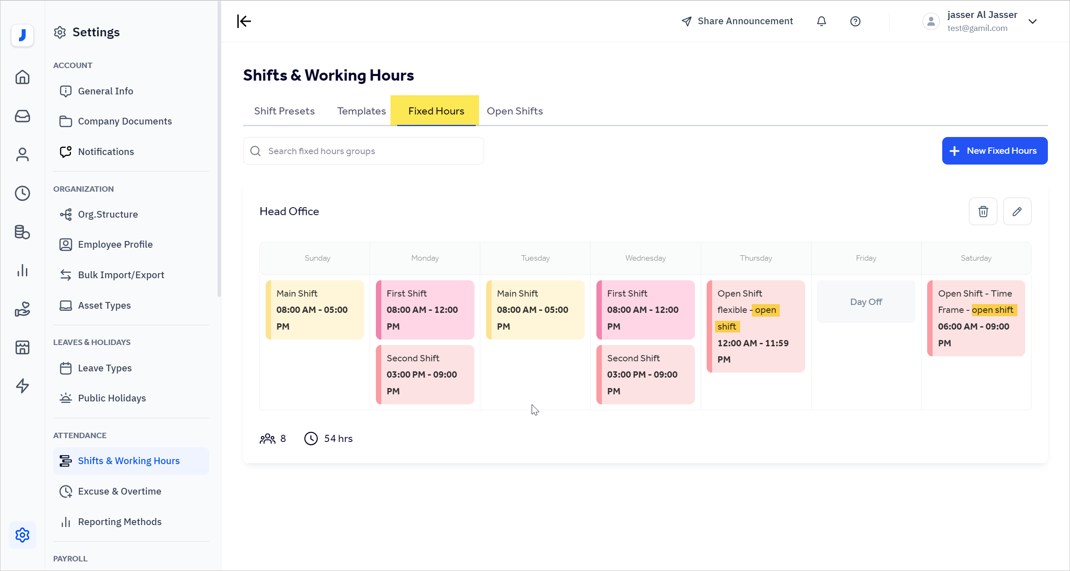
Task: Open the payroll coins icon in sidebar
Action: point(23,232)
